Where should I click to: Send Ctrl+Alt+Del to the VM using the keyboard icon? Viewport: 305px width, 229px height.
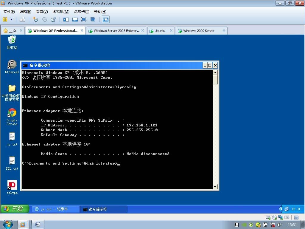point(23,19)
